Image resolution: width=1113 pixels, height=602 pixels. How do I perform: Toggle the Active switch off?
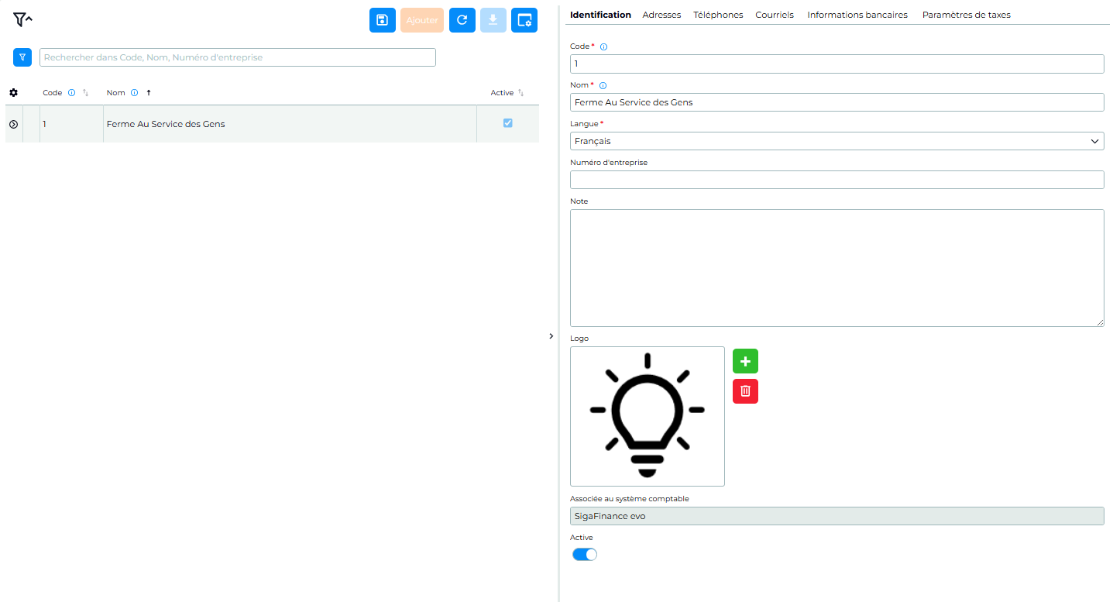[x=585, y=554]
